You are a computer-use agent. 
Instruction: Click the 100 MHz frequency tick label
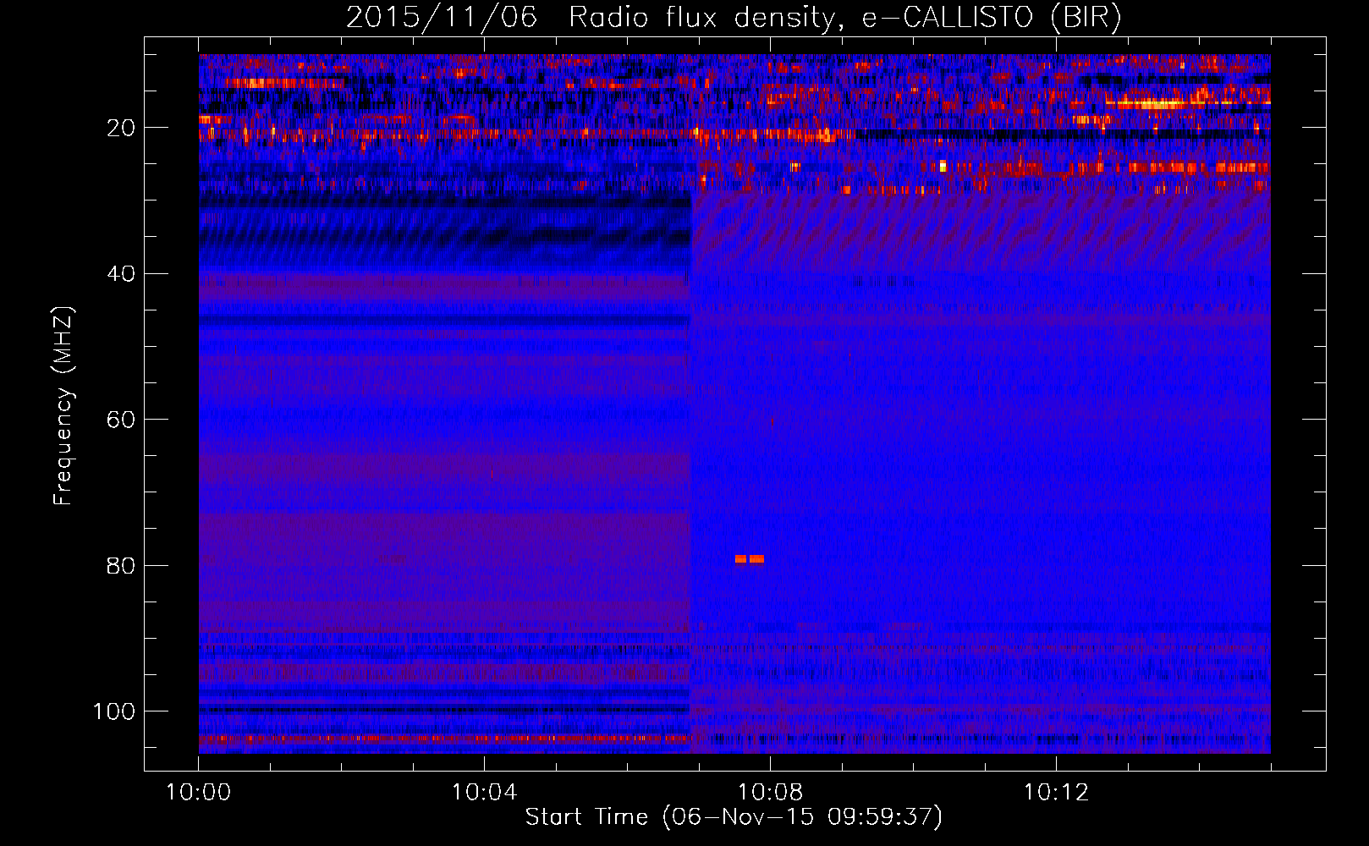point(114,711)
